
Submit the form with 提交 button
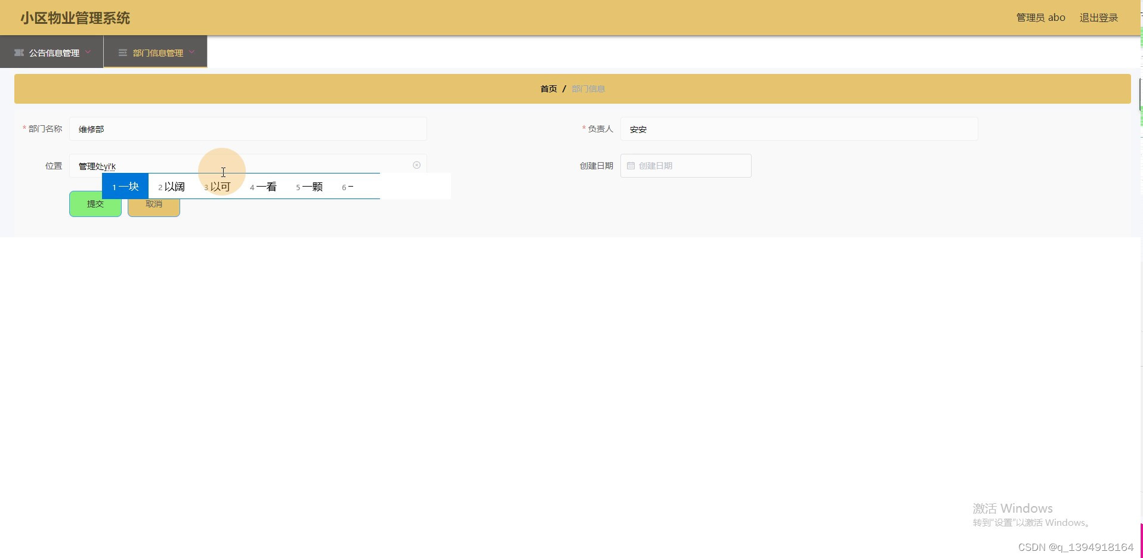click(x=95, y=203)
